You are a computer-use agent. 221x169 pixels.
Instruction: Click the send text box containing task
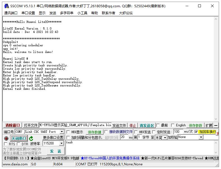(140, 148)
